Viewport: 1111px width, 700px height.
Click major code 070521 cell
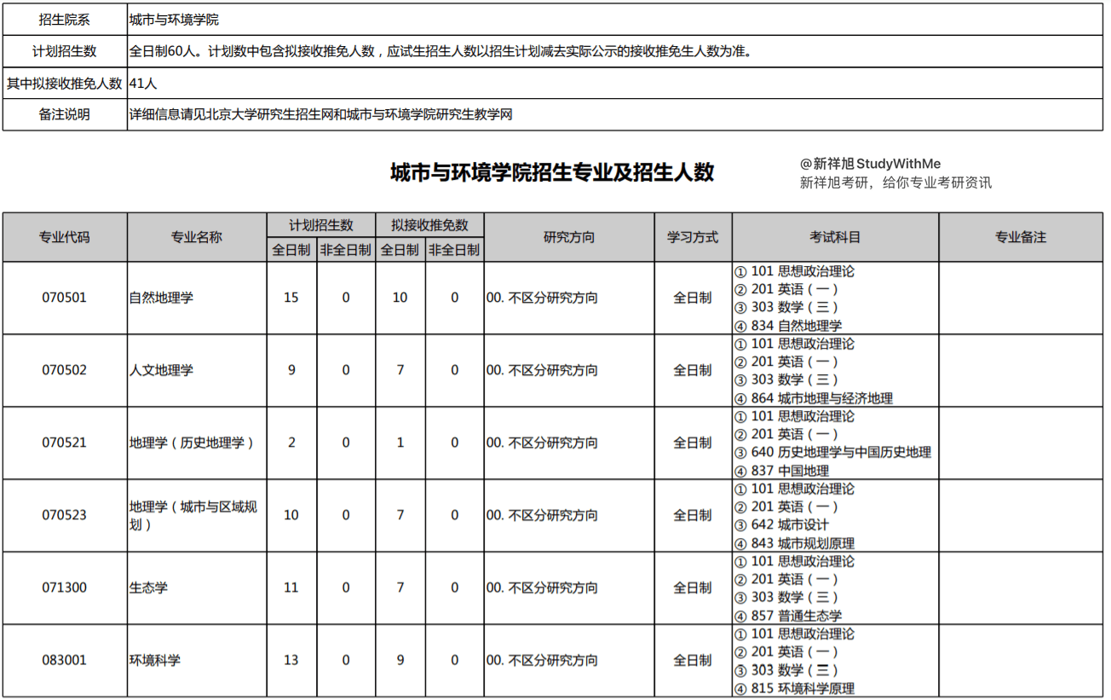[65, 443]
